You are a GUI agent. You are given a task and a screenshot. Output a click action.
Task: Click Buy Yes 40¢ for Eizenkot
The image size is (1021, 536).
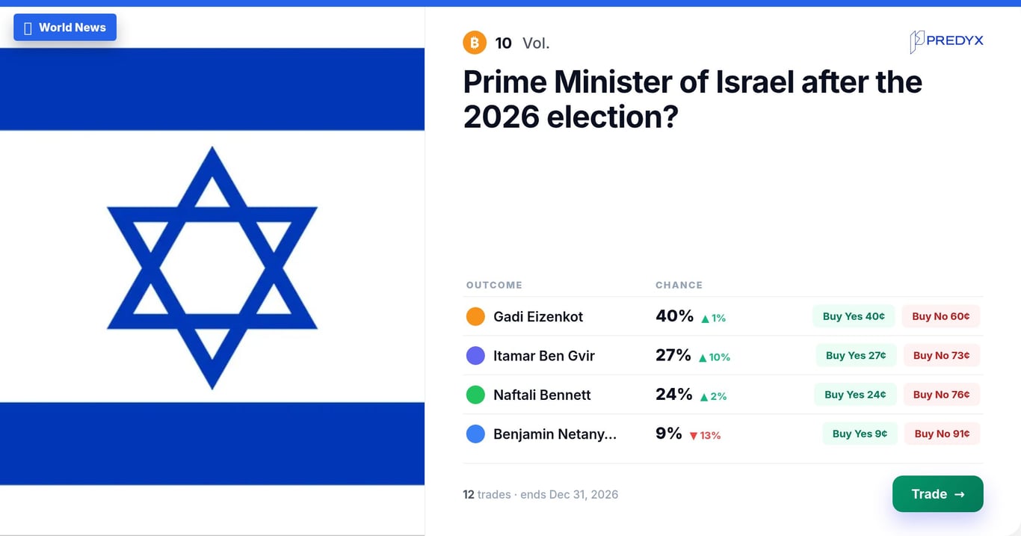(x=854, y=316)
